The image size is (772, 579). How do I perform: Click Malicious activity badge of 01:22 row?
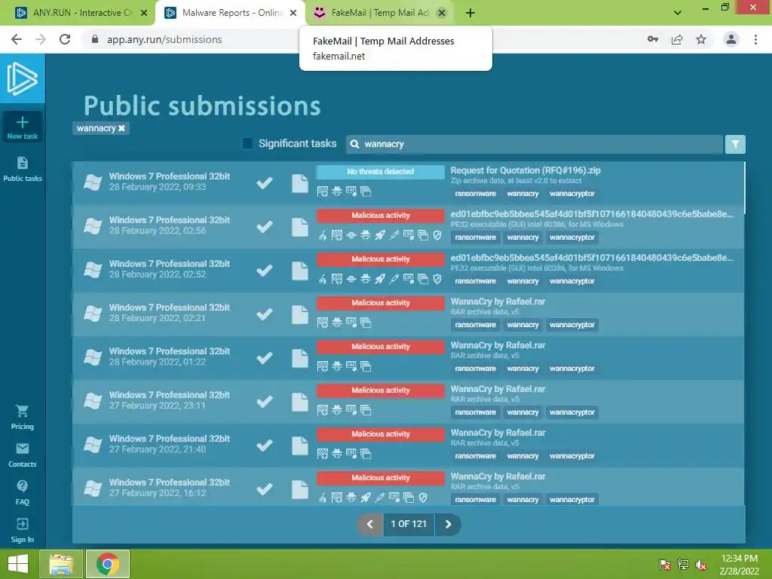pos(380,347)
